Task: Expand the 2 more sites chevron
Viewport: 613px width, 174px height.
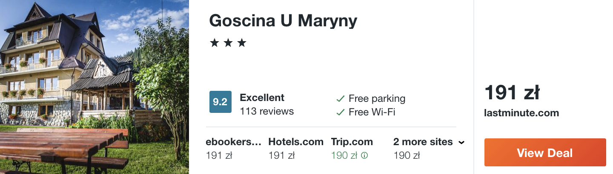Action: click(461, 143)
